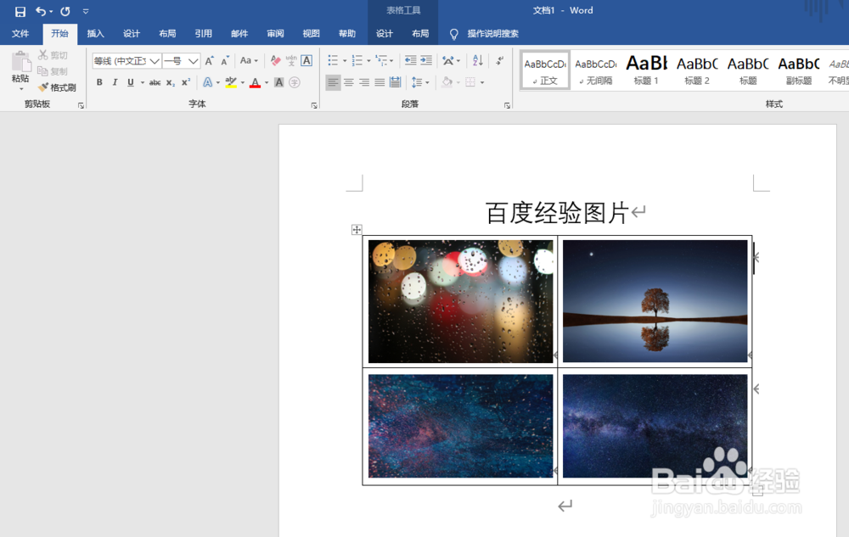
Task: Toggle show paragraph marks
Action: tap(499, 61)
